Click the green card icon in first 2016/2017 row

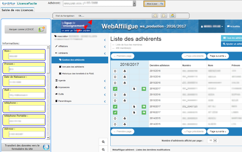(144, 89)
